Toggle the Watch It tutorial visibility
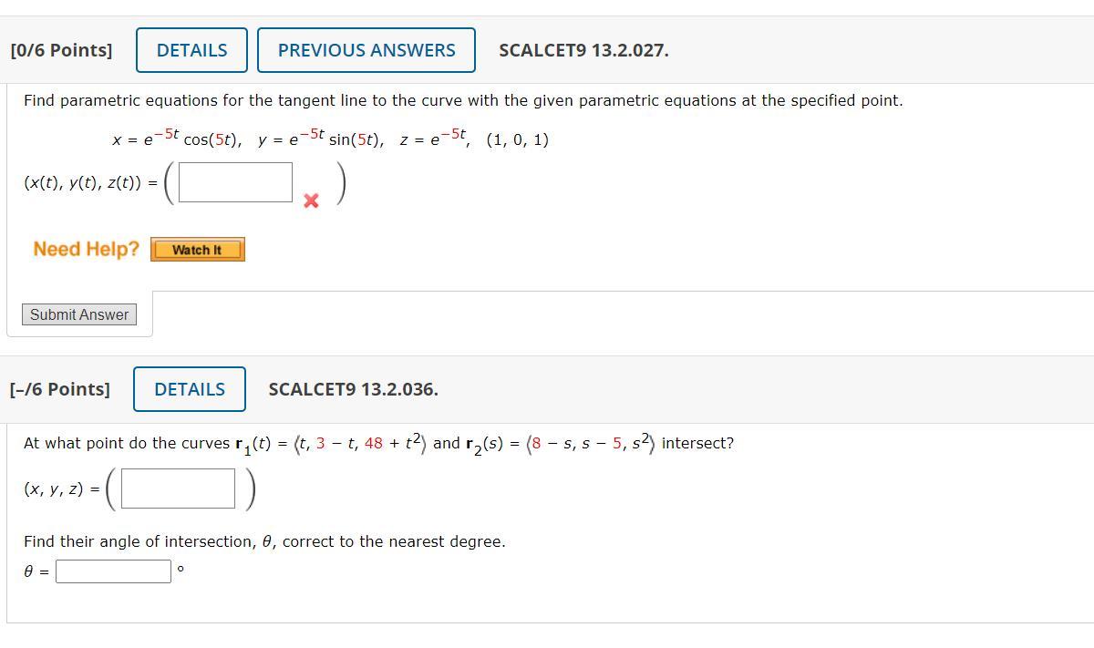Image resolution: width=1094 pixels, height=648 pixels. [x=197, y=249]
